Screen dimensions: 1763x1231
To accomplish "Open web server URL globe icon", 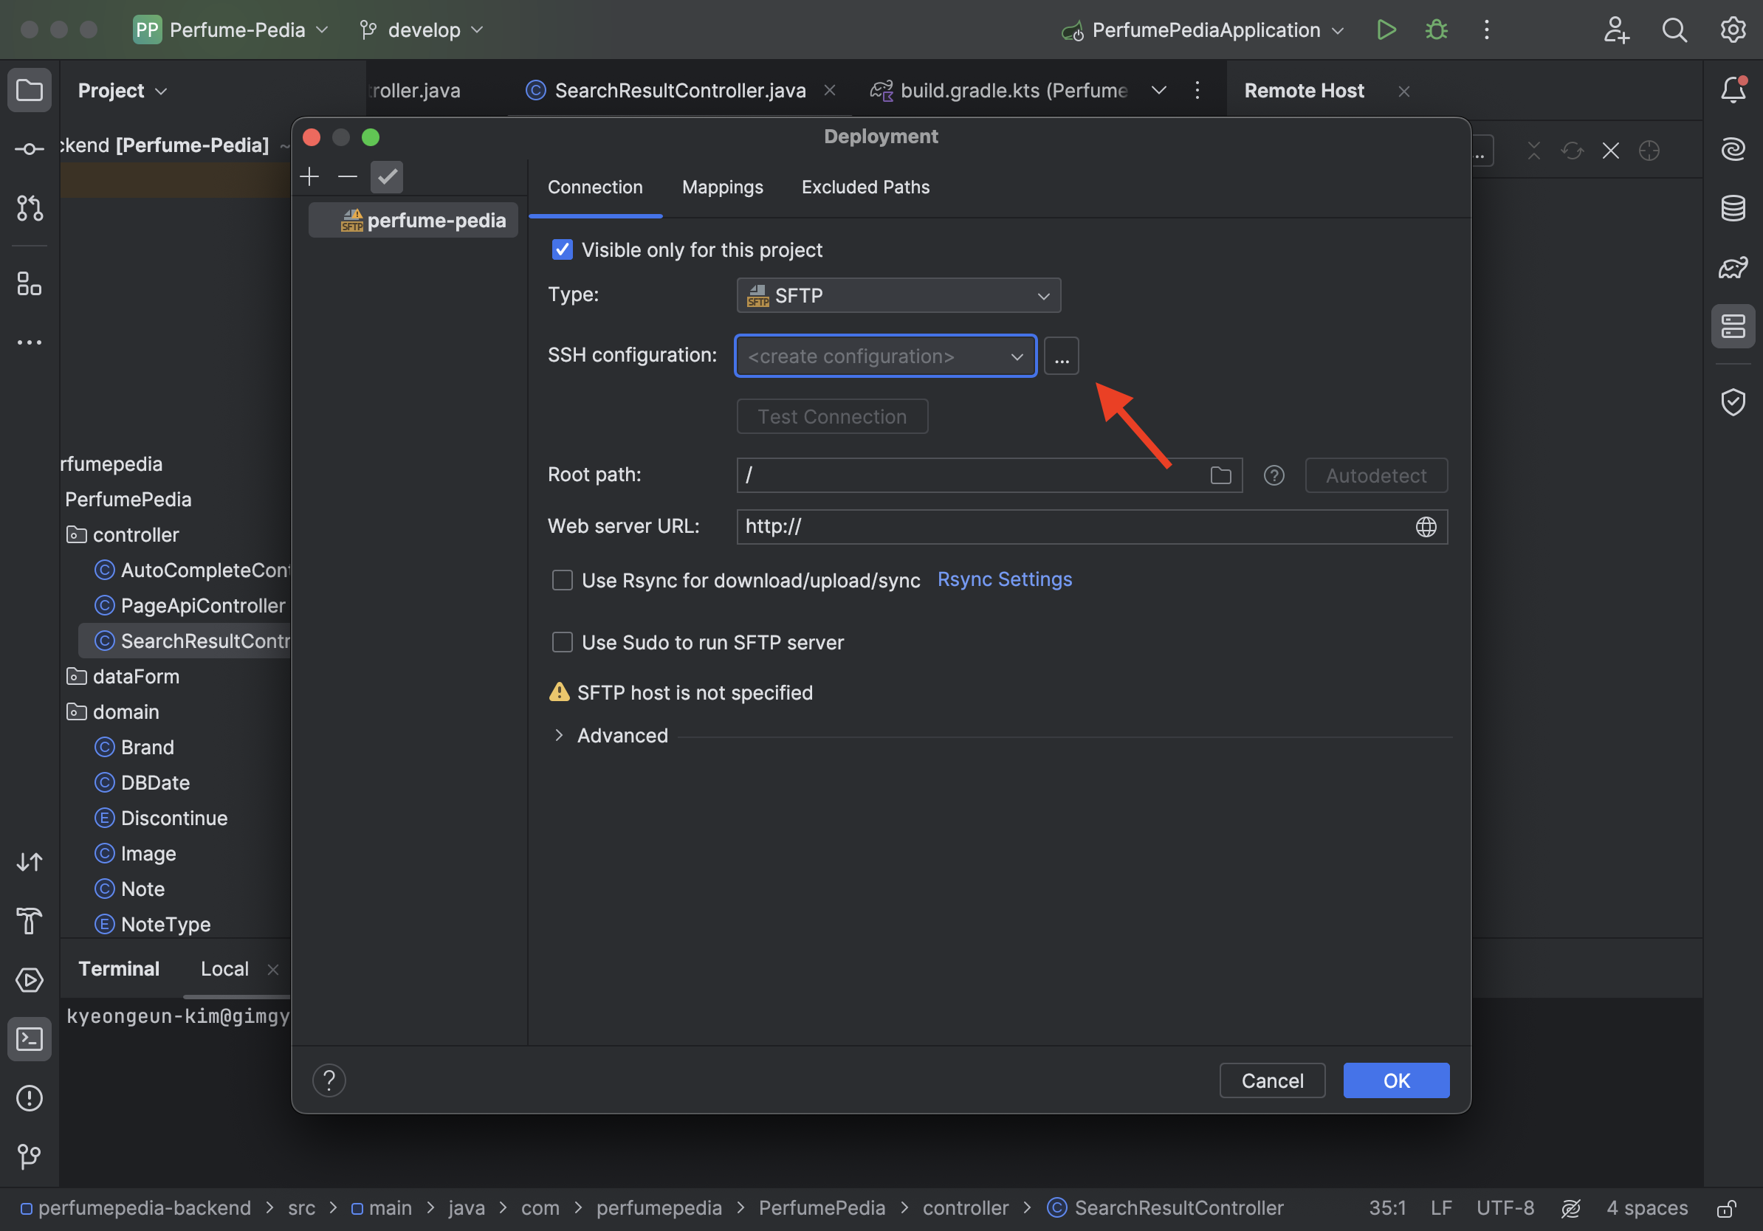I will pos(1426,526).
